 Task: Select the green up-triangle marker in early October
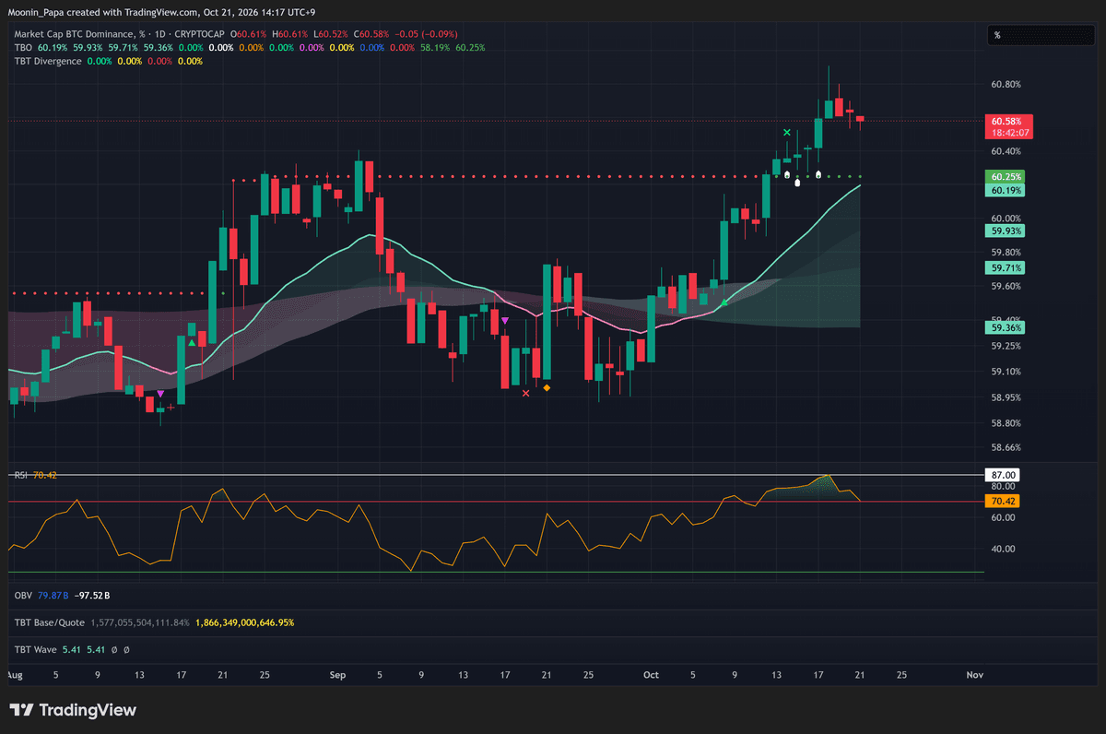coord(724,302)
